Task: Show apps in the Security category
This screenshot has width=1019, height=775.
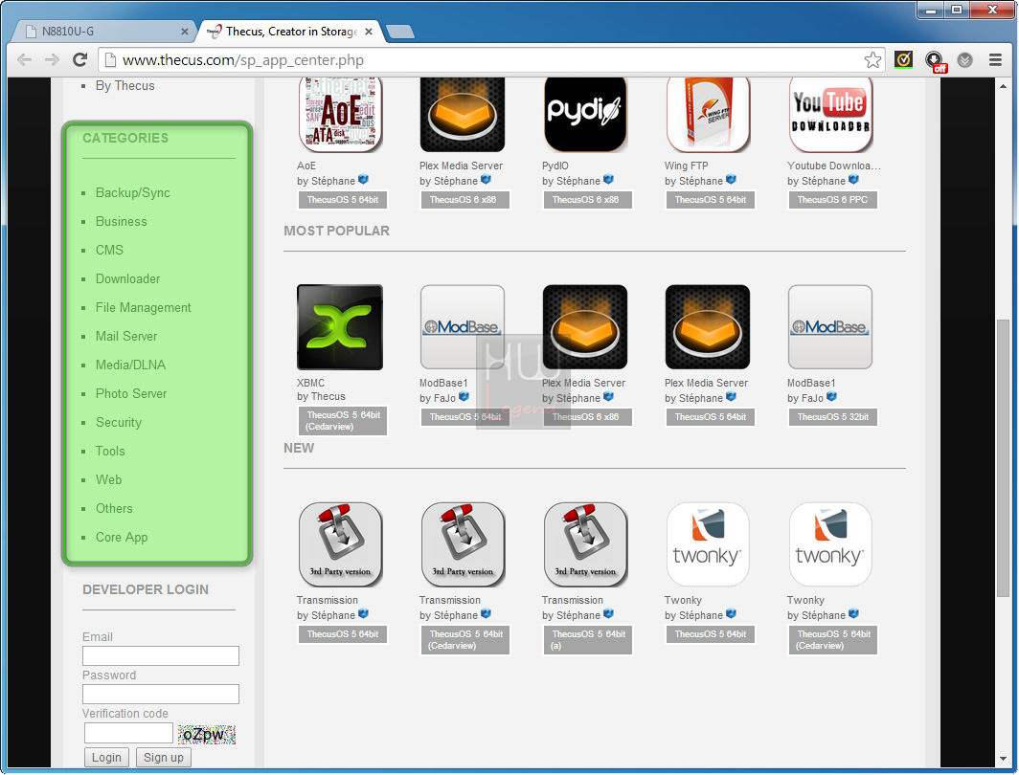Action: tap(119, 423)
